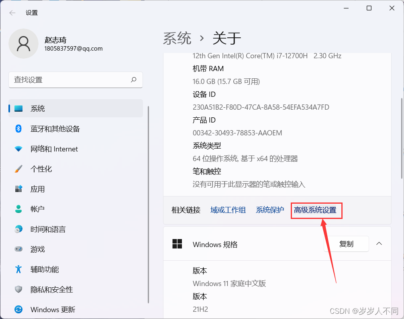Minimize the Settings window
Image resolution: width=404 pixels, height=319 pixels.
(346, 8)
